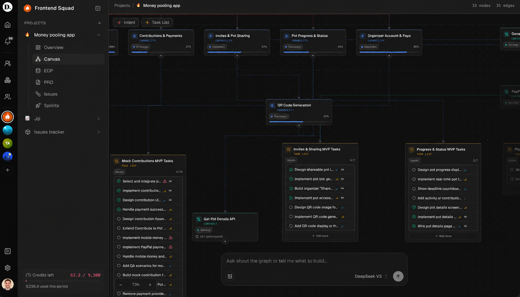Expand the Jiji project
The width and height of the screenshot is (520, 297).
[x=99, y=119]
